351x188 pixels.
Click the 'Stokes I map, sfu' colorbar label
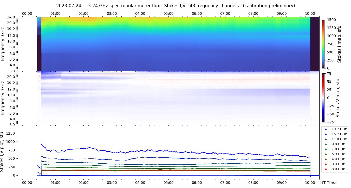pos(339,44)
